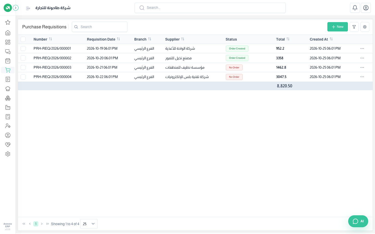The height and width of the screenshot is (234, 375).
Task: Open the receipt document sidebar icon
Action: [x=8, y=79]
